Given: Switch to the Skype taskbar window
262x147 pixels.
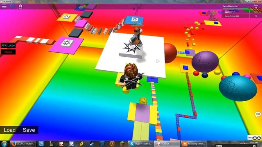Looking at the screenshot, I should 141,144.
